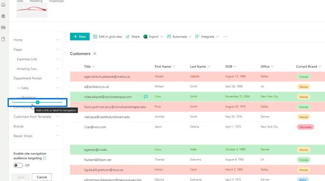Open the ellipsis menu for Expenses Link
325x181 pixels.
[x=57, y=59]
